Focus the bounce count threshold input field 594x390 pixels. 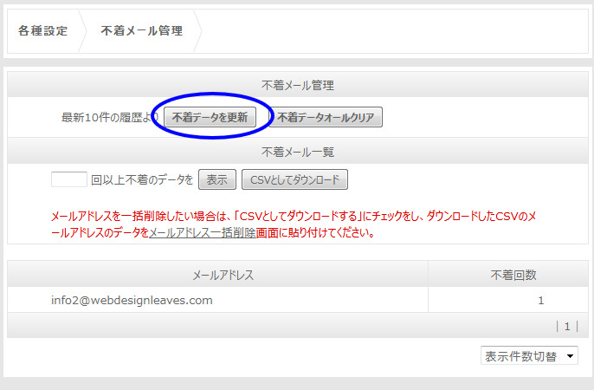click(x=69, y=179)
